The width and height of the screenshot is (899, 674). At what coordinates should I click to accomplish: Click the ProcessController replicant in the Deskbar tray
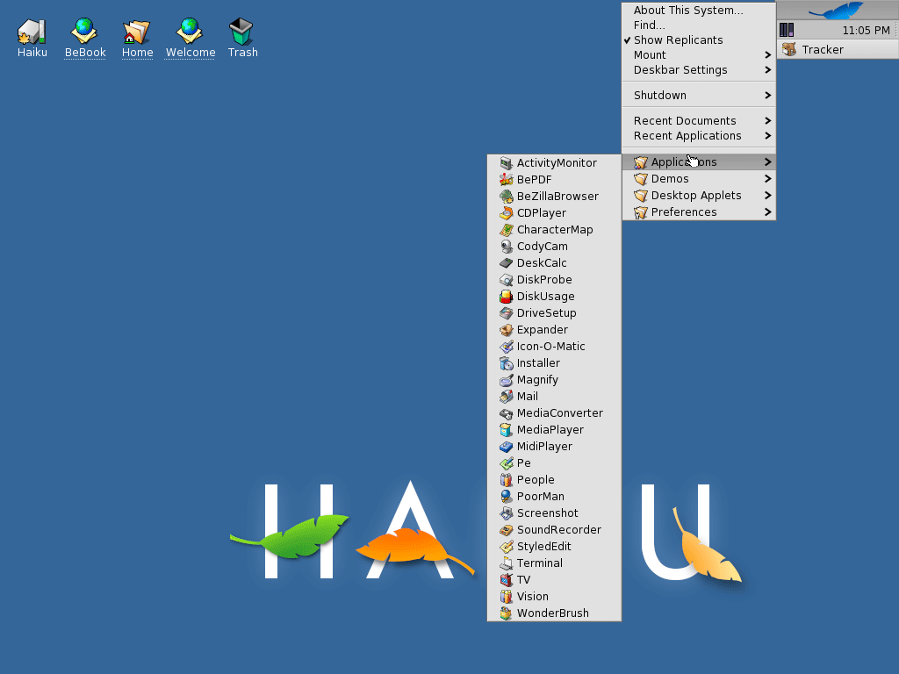click(x=787, y=31)
